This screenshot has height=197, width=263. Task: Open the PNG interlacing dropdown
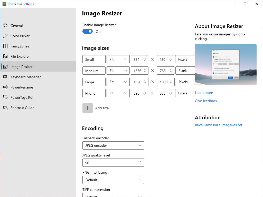[x=113, y=180]
